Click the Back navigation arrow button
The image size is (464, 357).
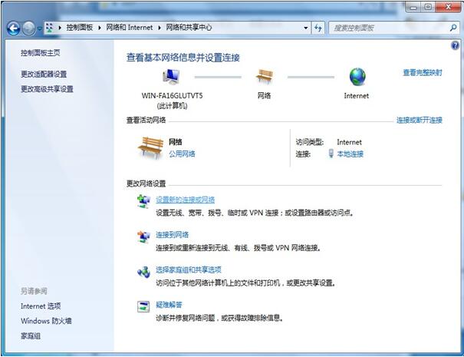coord(13,28)
